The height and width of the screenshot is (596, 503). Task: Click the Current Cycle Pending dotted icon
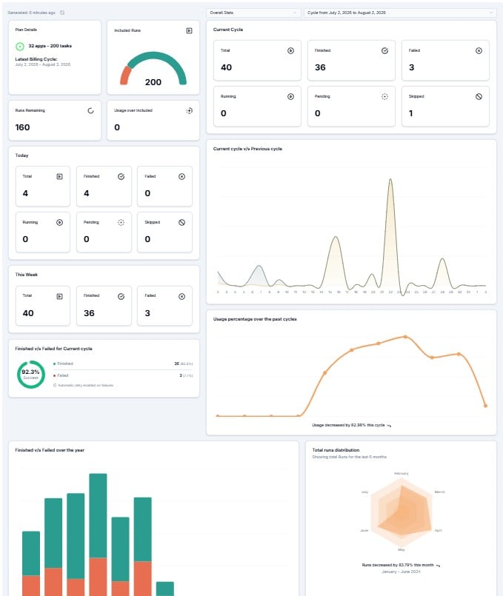pos(384,96)
